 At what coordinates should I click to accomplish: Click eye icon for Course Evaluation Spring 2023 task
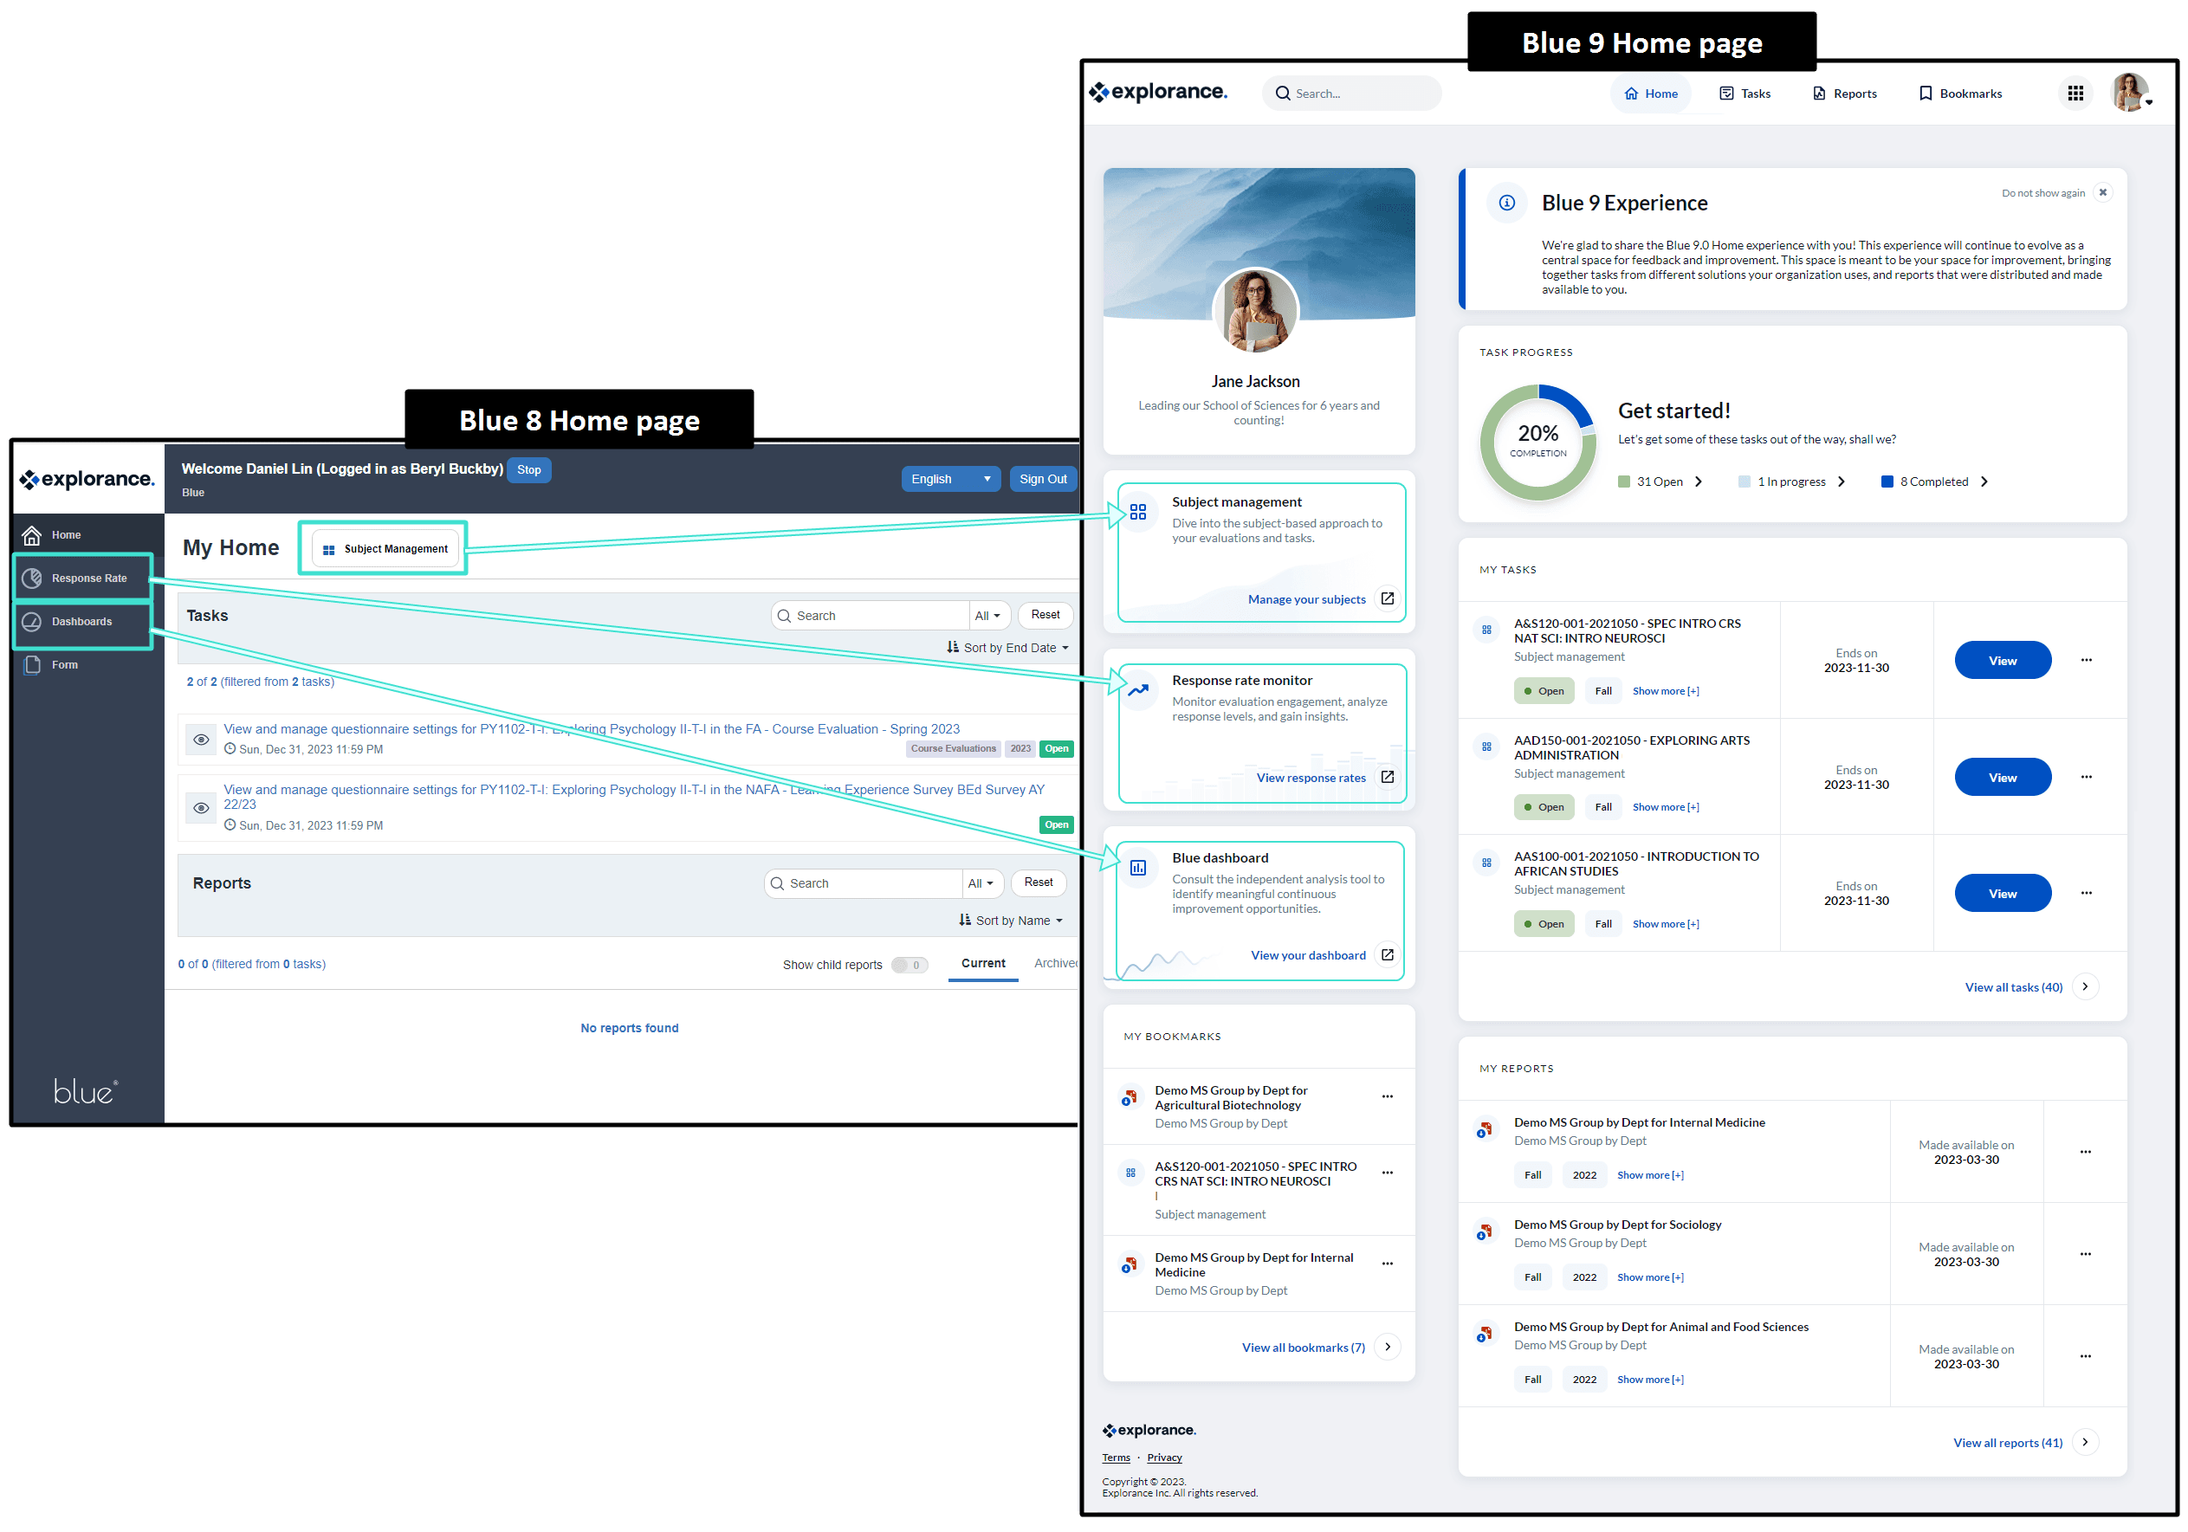coord(201,740)
